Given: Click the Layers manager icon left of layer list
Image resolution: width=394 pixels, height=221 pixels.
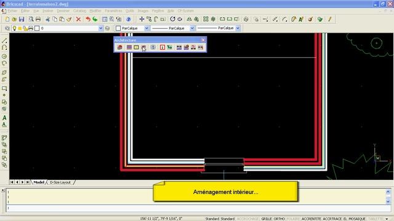Looking at the screenshot, I should tap(7, 28).
